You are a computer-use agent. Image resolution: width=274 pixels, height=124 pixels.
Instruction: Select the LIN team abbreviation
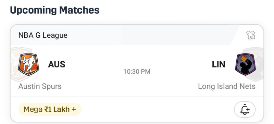(219, 64)
